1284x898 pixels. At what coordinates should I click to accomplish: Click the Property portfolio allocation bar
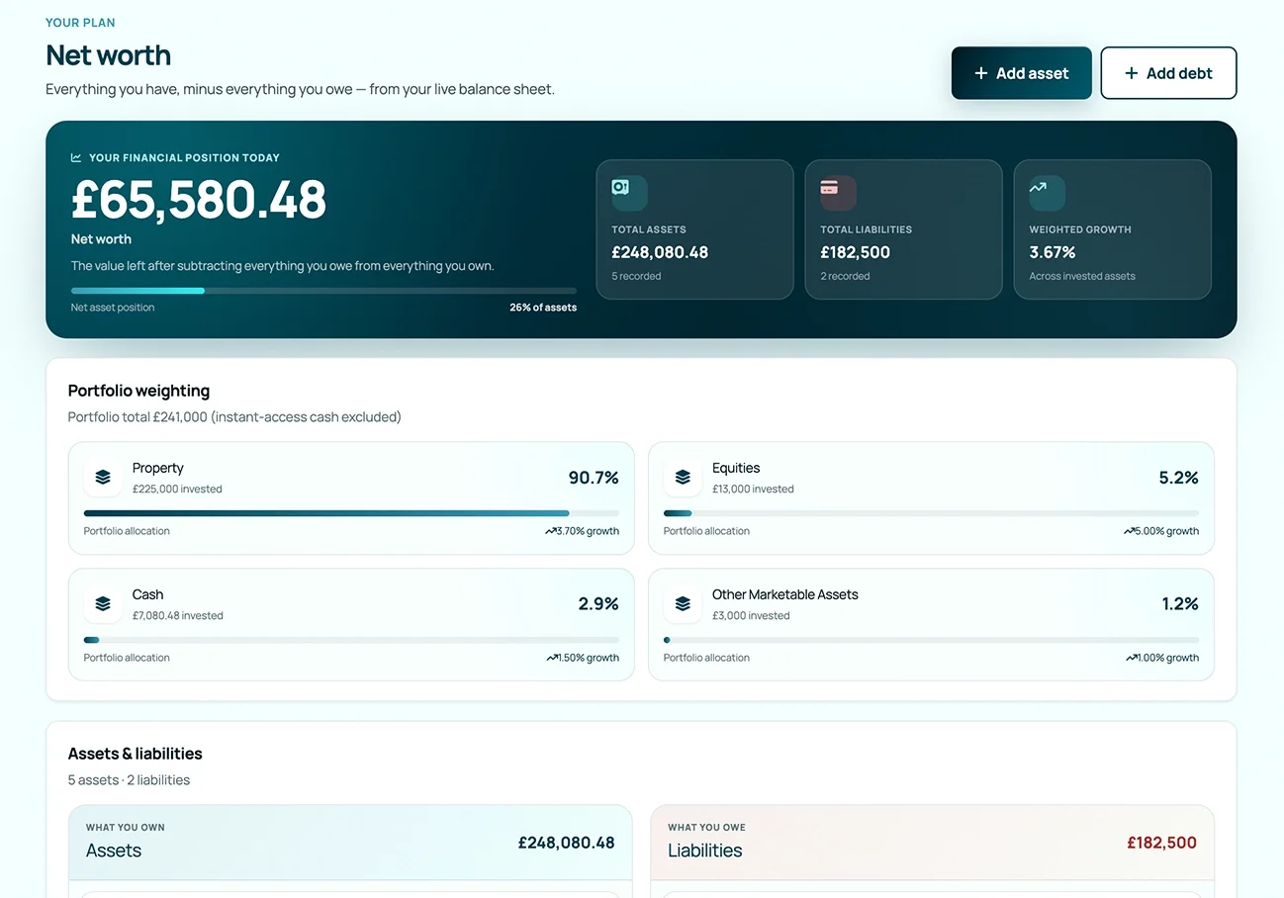(351, 513)
